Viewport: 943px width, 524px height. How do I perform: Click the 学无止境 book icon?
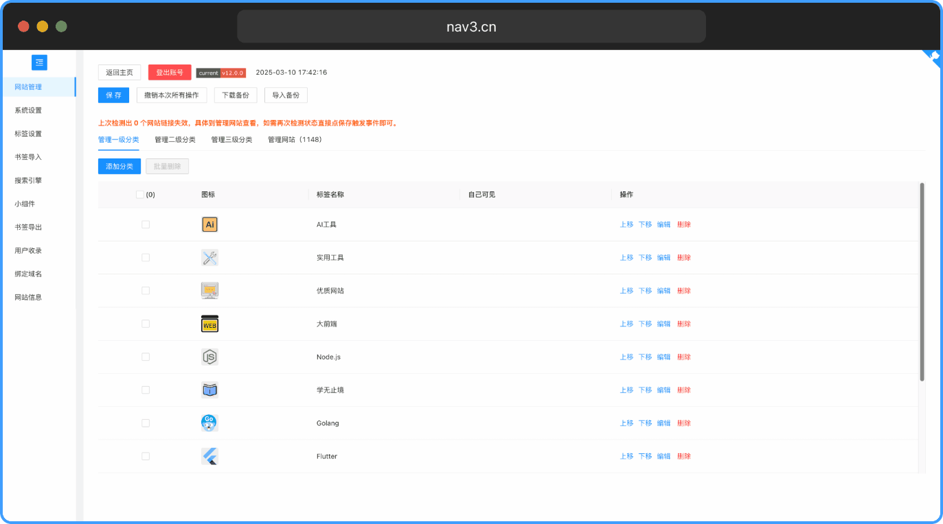[x=209, y=390]
